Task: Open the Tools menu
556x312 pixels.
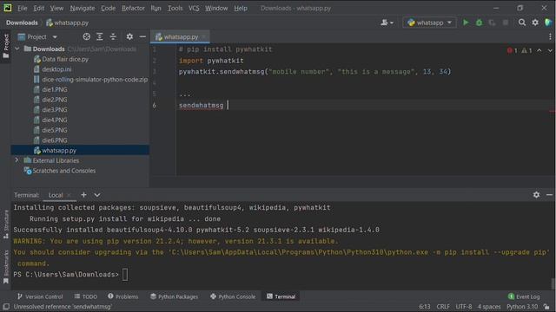Action: 175,8
